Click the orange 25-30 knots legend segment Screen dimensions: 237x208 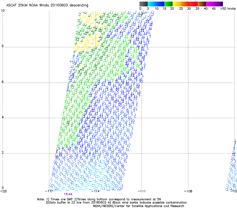pos(185,4)
